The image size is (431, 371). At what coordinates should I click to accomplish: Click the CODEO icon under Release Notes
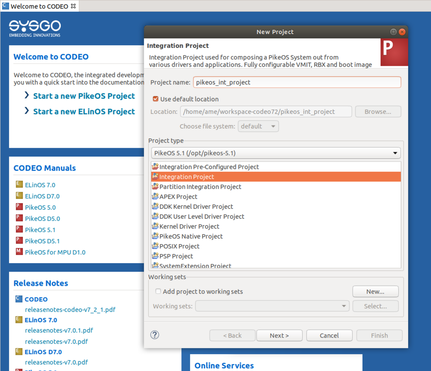19,299
